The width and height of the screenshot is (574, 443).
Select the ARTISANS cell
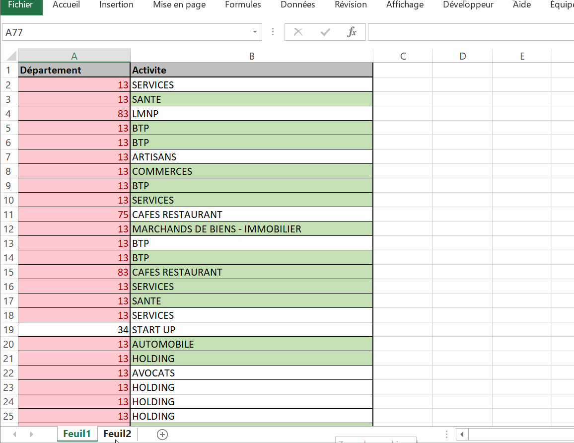252,157
